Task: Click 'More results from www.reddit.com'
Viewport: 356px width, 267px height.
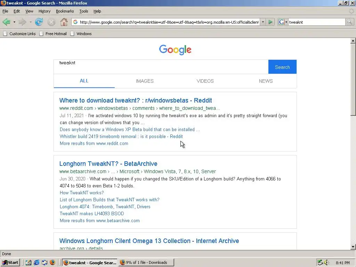Action: pos(94,144)
